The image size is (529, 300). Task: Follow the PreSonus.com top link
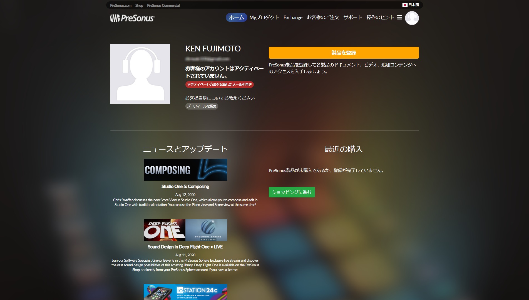[x=121, y=5]
